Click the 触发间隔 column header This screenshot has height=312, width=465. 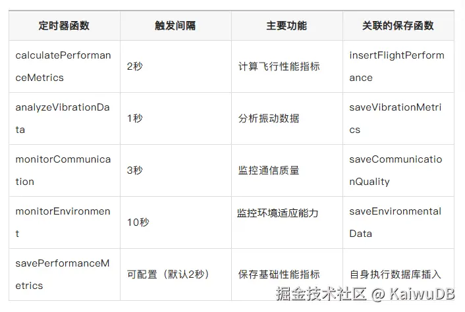pyautogui.click(x=175, y=26)
